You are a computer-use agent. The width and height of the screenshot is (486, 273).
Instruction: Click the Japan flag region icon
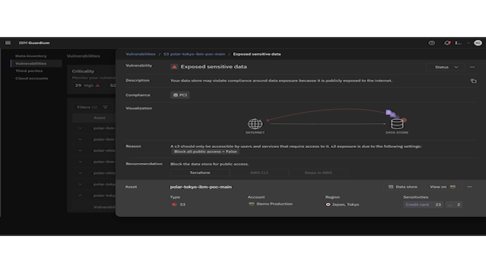[x=328, y=205]
